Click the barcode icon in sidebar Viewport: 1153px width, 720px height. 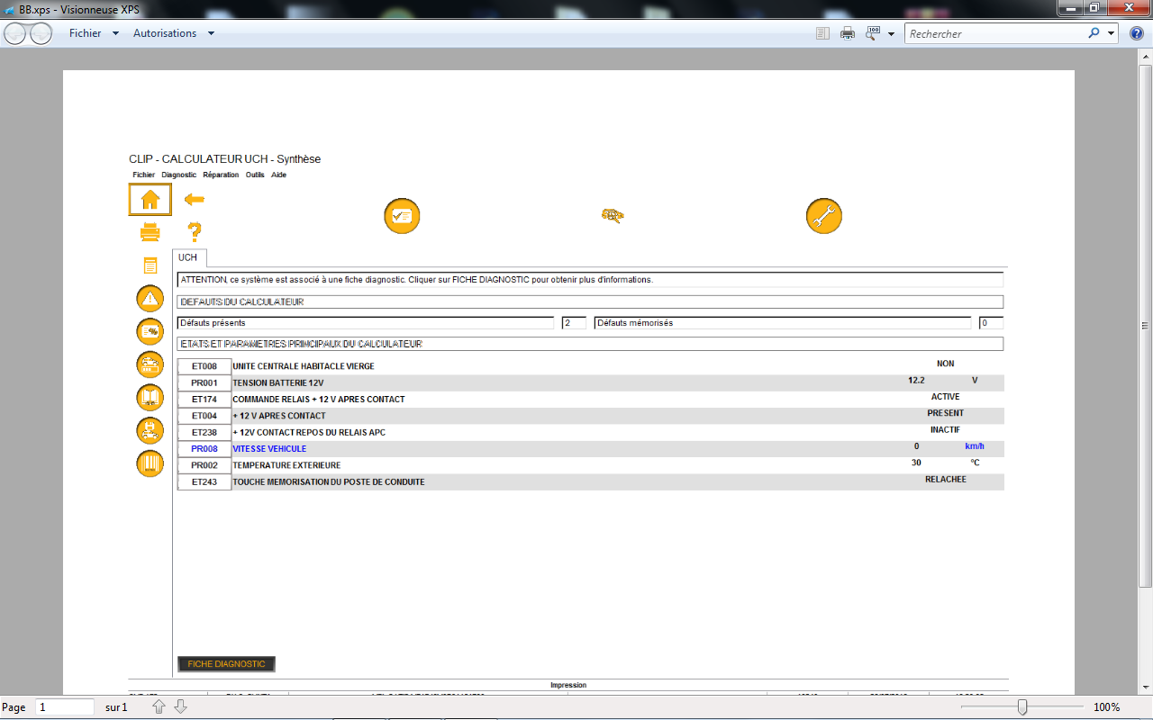150,463
